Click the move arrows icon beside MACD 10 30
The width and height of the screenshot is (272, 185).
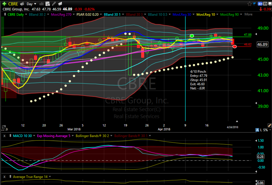click(x=10, y=136)
